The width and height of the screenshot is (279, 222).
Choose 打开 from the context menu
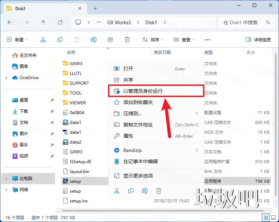157,69
